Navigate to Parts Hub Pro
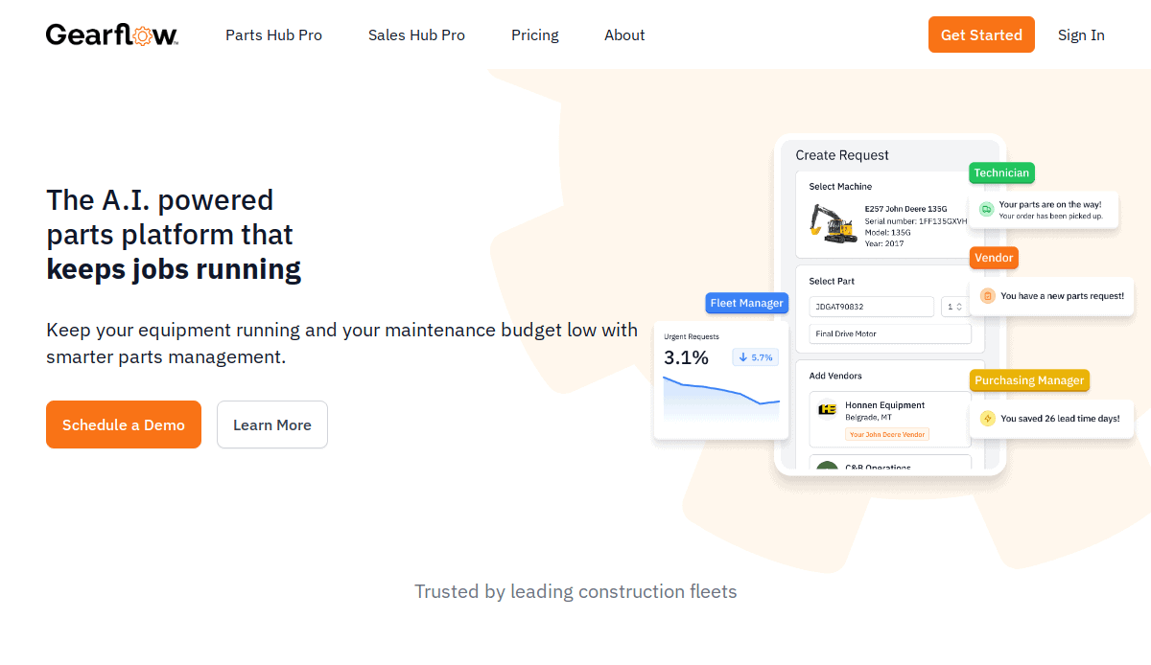This screenshot has height=665, width=1151. tap(273, 35)
